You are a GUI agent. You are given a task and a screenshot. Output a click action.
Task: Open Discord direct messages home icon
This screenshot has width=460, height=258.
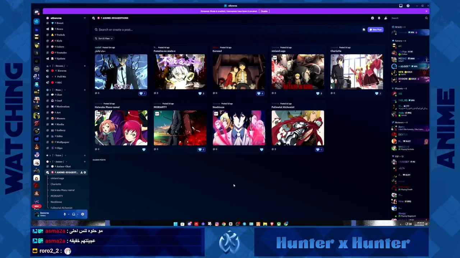click(x=37, y=12)
